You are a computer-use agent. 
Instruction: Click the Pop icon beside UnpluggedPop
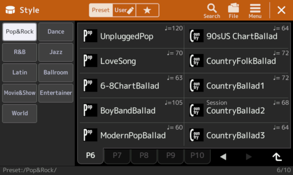click(90, 35)
